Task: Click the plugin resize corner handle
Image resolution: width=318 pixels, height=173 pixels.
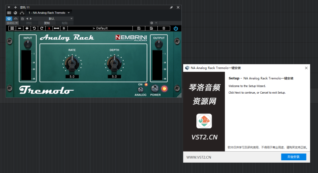Action: click(179, 95)
